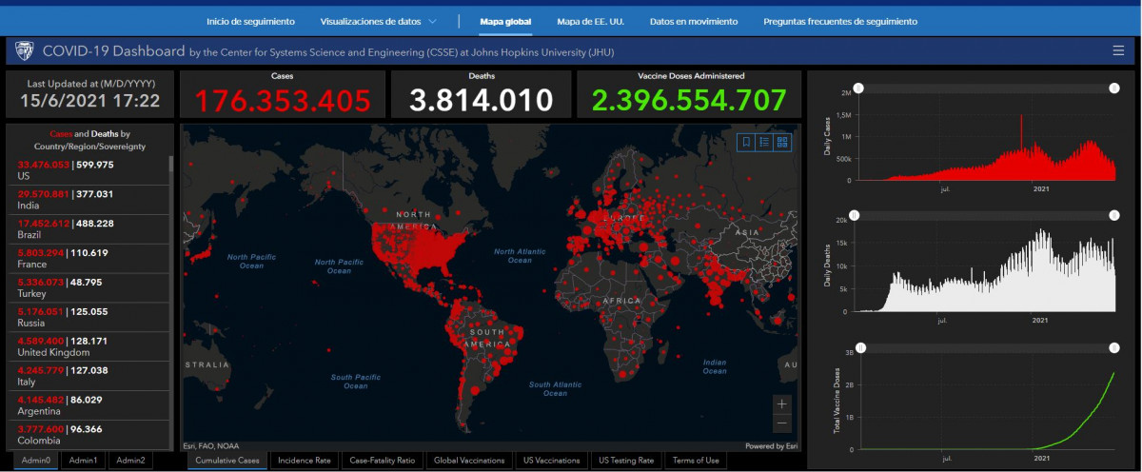This screenshot has width=1142, height=472.
Task: Select the Global Vaccinations tab
Action: click(x=469, y=461)
